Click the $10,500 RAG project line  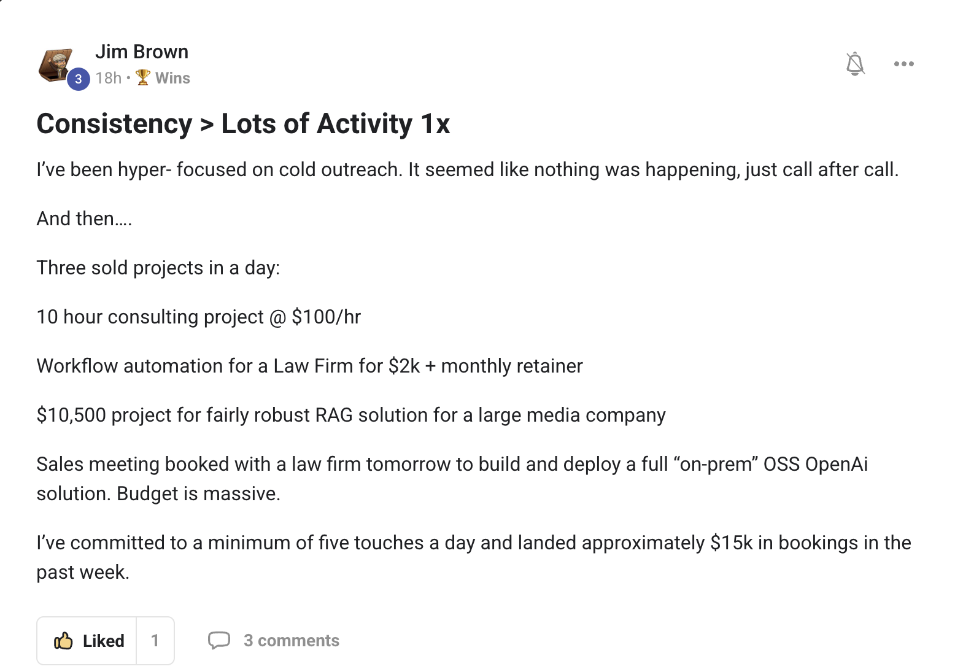[x=351, y=415]
